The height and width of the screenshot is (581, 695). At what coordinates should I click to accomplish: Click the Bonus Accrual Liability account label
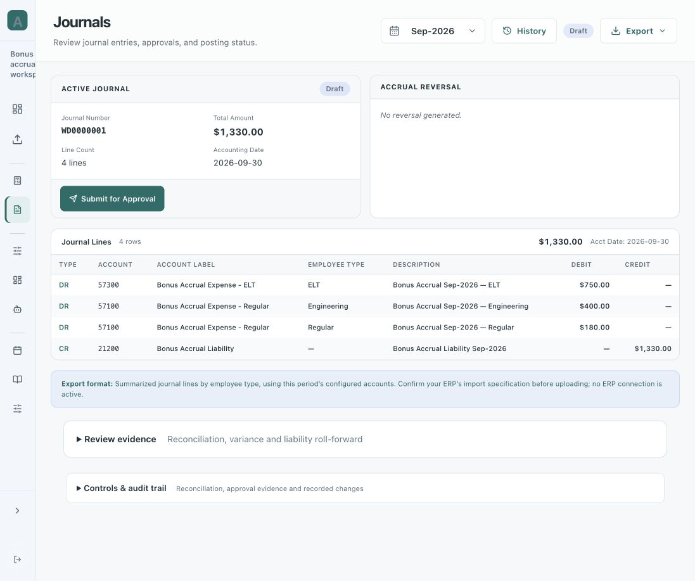pos(196,348)
